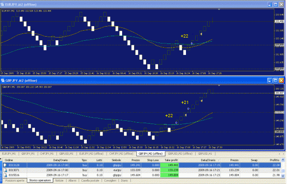
Task: Minimize the EURJPY,M2 chart window
Action: (x=270, y=5)
